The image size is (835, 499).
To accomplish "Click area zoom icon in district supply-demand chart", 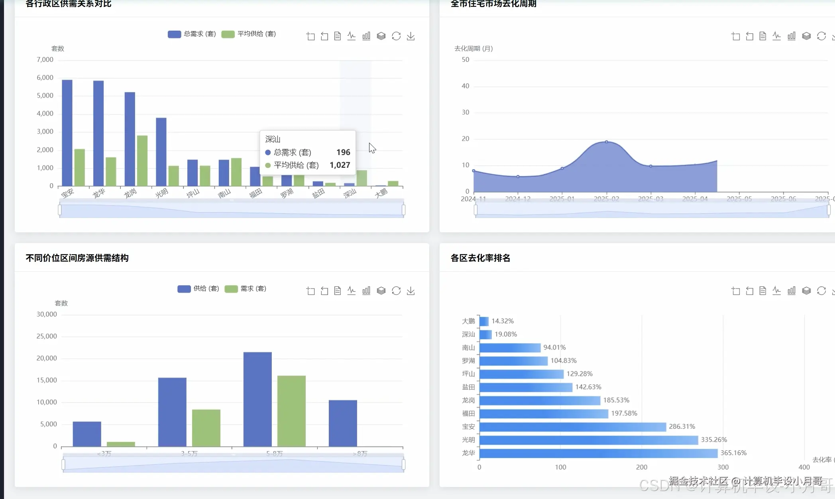I will [x=310, y=36].
